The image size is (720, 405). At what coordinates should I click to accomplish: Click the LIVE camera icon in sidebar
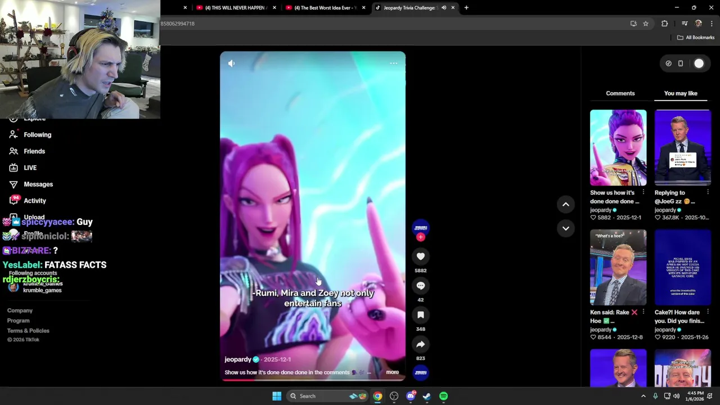(x=13, y=168)
